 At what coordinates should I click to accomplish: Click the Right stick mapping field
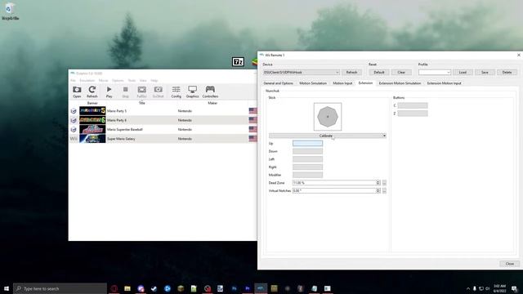307,167
